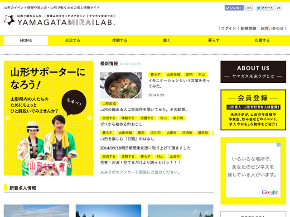Click 村山 tag above the 花笠 article
The width and height of the screenshot is (290, 217).
click(x=160, y=156)
